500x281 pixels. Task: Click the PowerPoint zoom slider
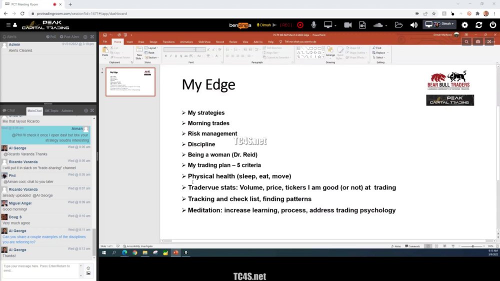[472, 246]
